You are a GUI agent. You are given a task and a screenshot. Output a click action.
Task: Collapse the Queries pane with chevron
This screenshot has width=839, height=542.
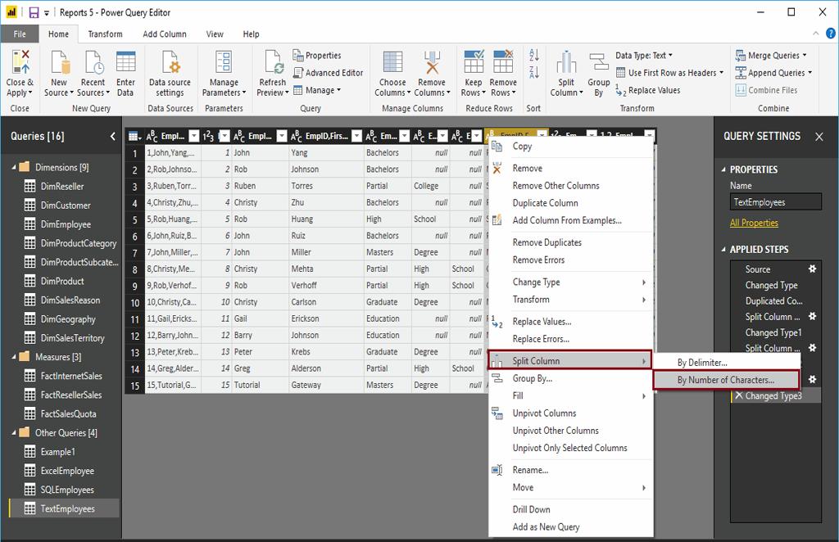pyautogui.click(x=112, y=137)
